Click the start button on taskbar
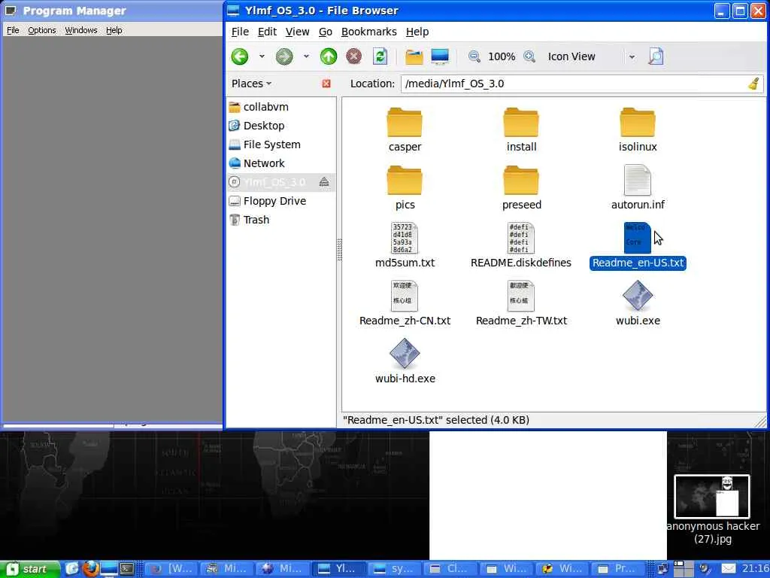 [29, 569]
